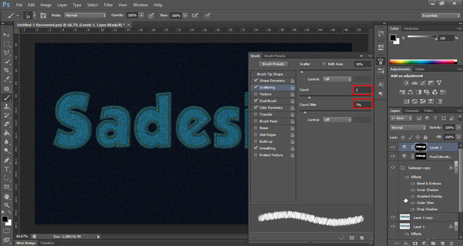
Task: Open the Filter menu
Action: (x=108, y=5)
